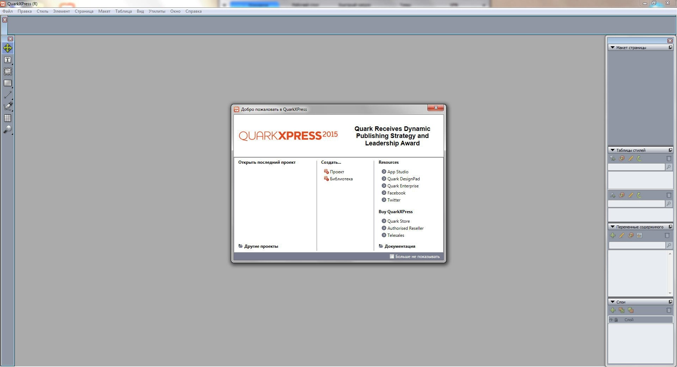Select the Bezier Pen tool
This screenshot has height=367, width=677.
click(7, 106)
